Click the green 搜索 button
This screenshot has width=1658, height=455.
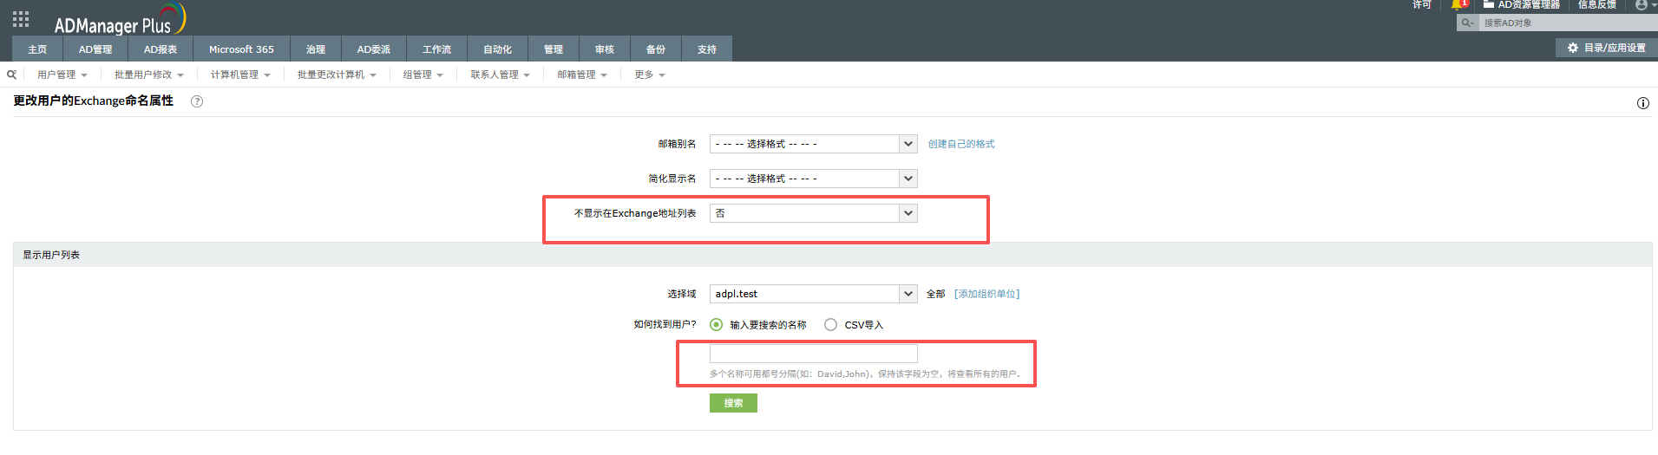click(x=733, y=403)
